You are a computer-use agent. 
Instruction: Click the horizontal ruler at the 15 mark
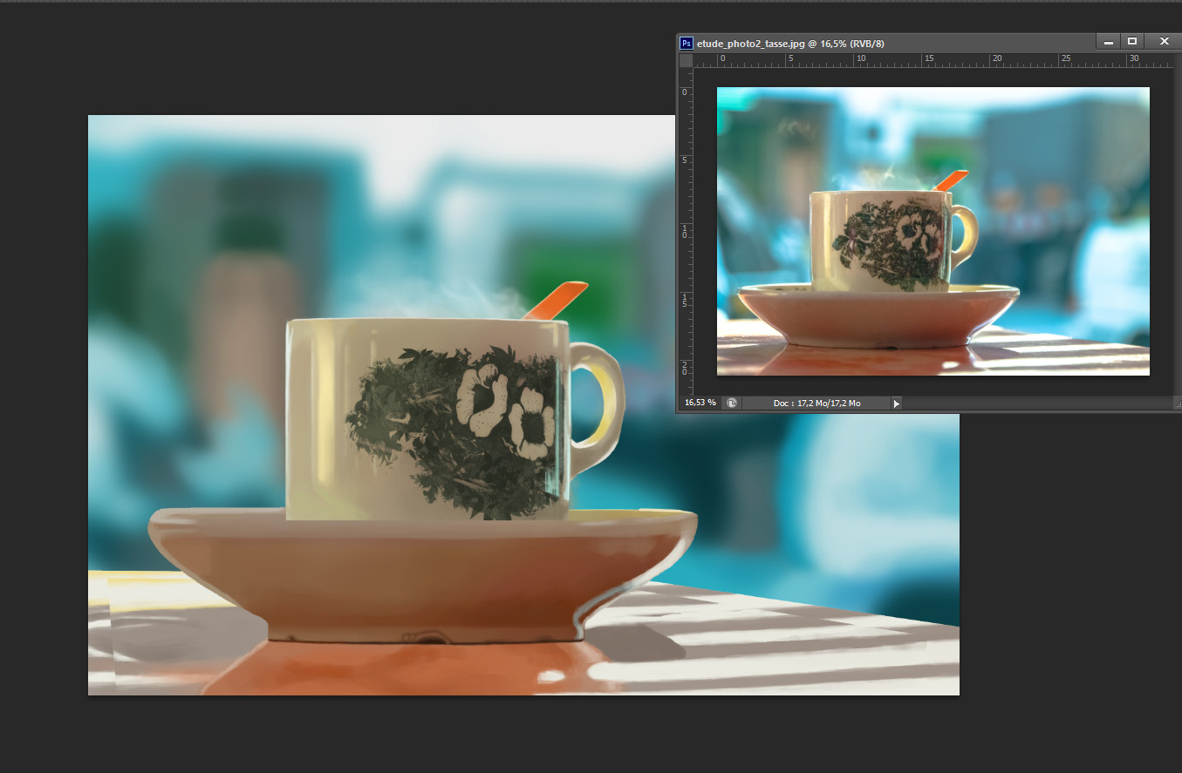[928, 60]
